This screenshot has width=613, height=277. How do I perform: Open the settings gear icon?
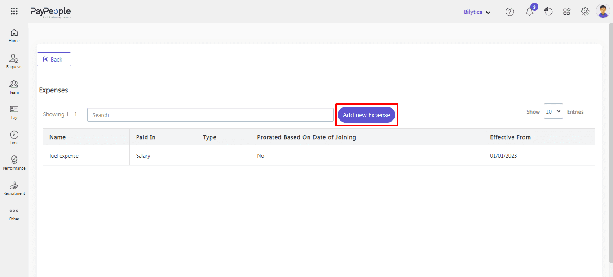coord(585,12)
